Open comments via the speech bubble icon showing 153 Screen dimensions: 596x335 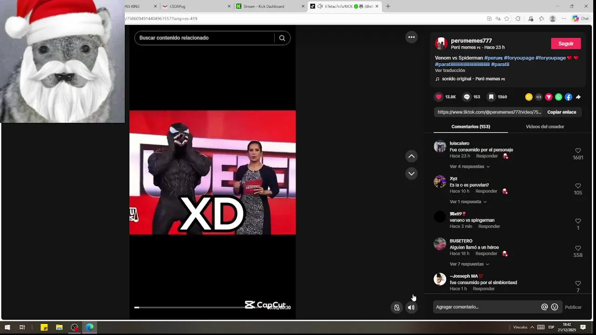tap(467, 97)
